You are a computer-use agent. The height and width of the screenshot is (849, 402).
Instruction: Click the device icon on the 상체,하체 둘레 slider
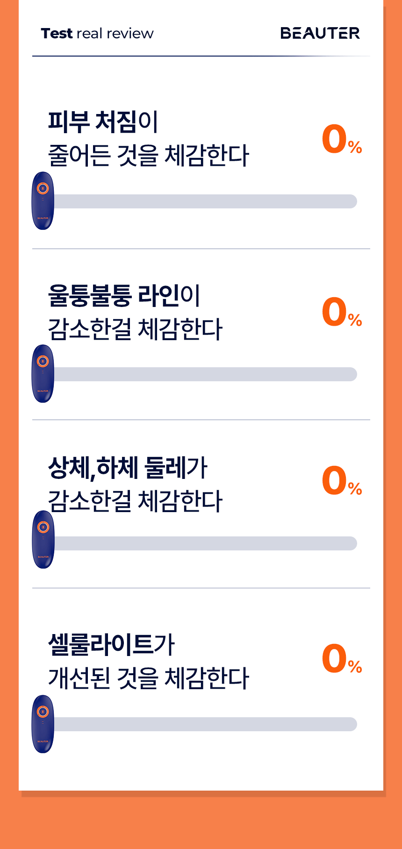[x=43, y=540]
